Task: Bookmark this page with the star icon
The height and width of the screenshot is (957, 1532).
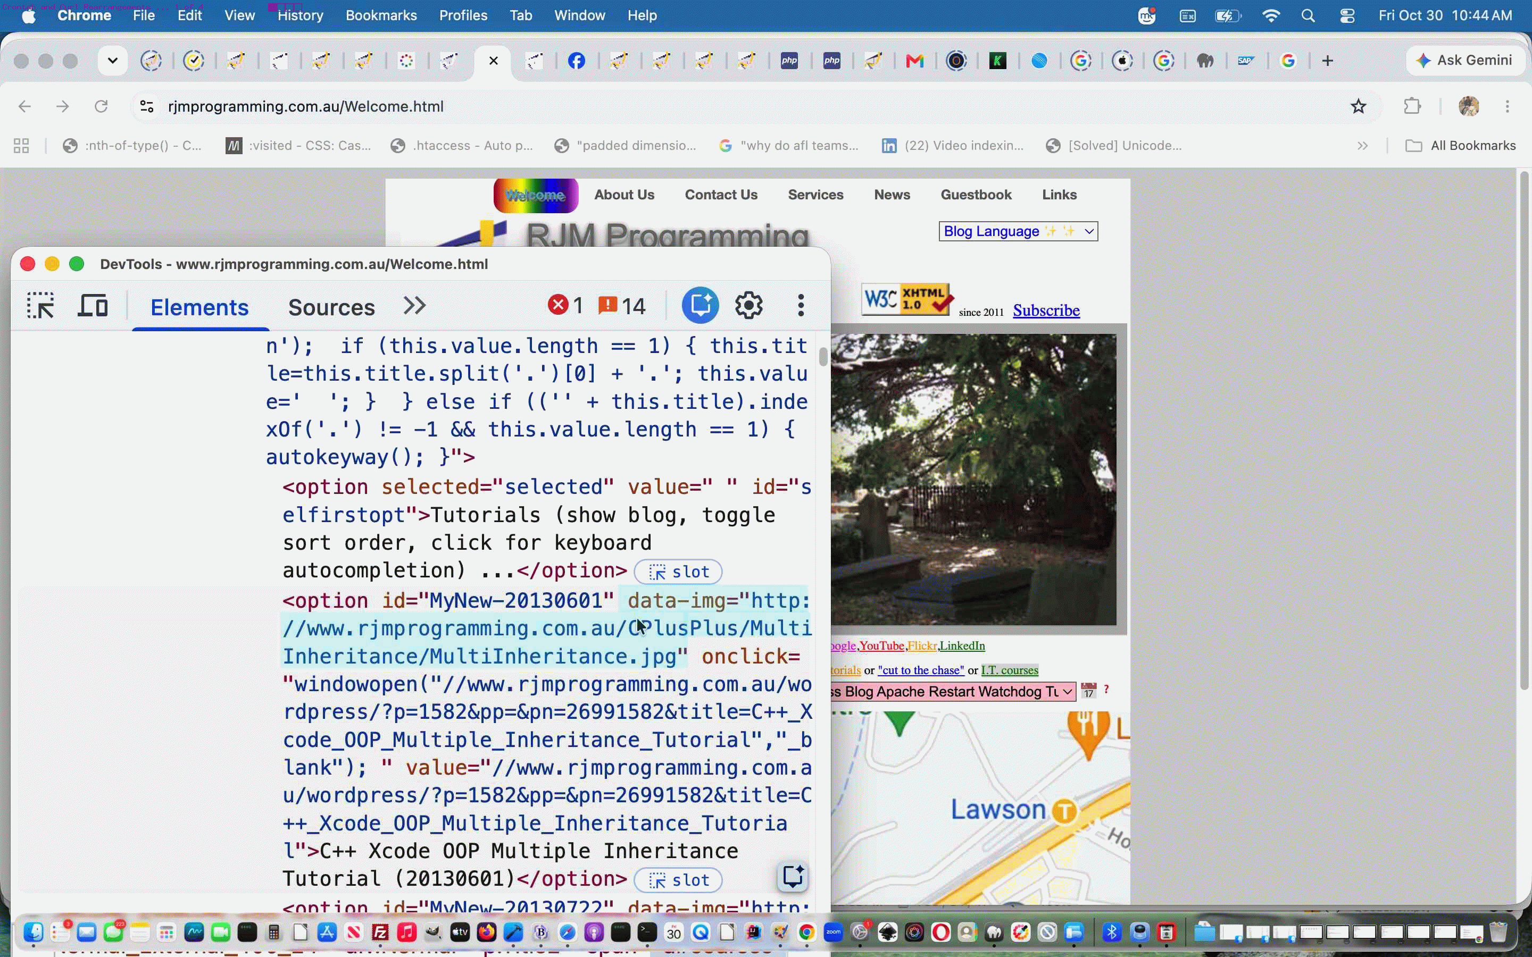Action: 1358,106
